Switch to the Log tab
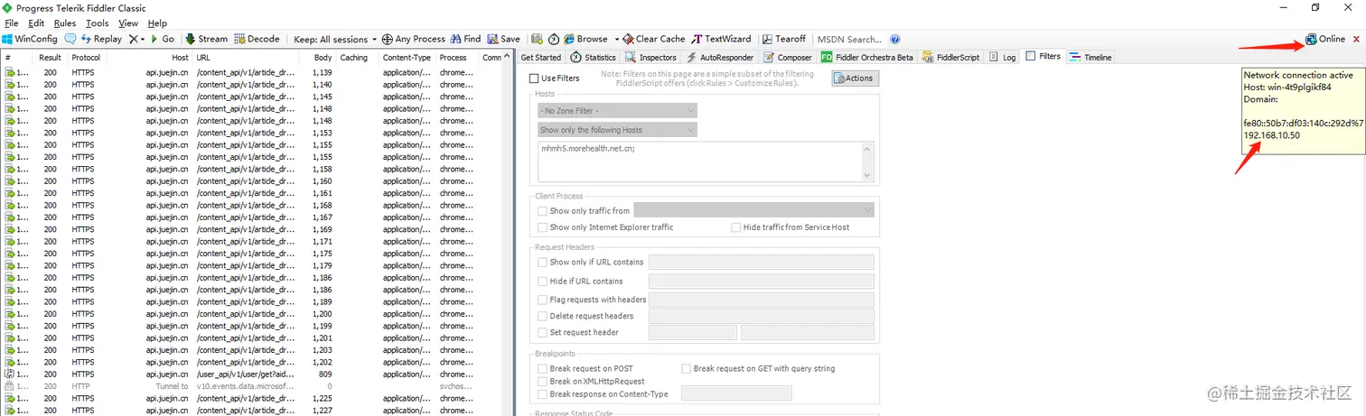Image resolution: width=1366 pixels, height=416 pixels. pos(1003,57)
